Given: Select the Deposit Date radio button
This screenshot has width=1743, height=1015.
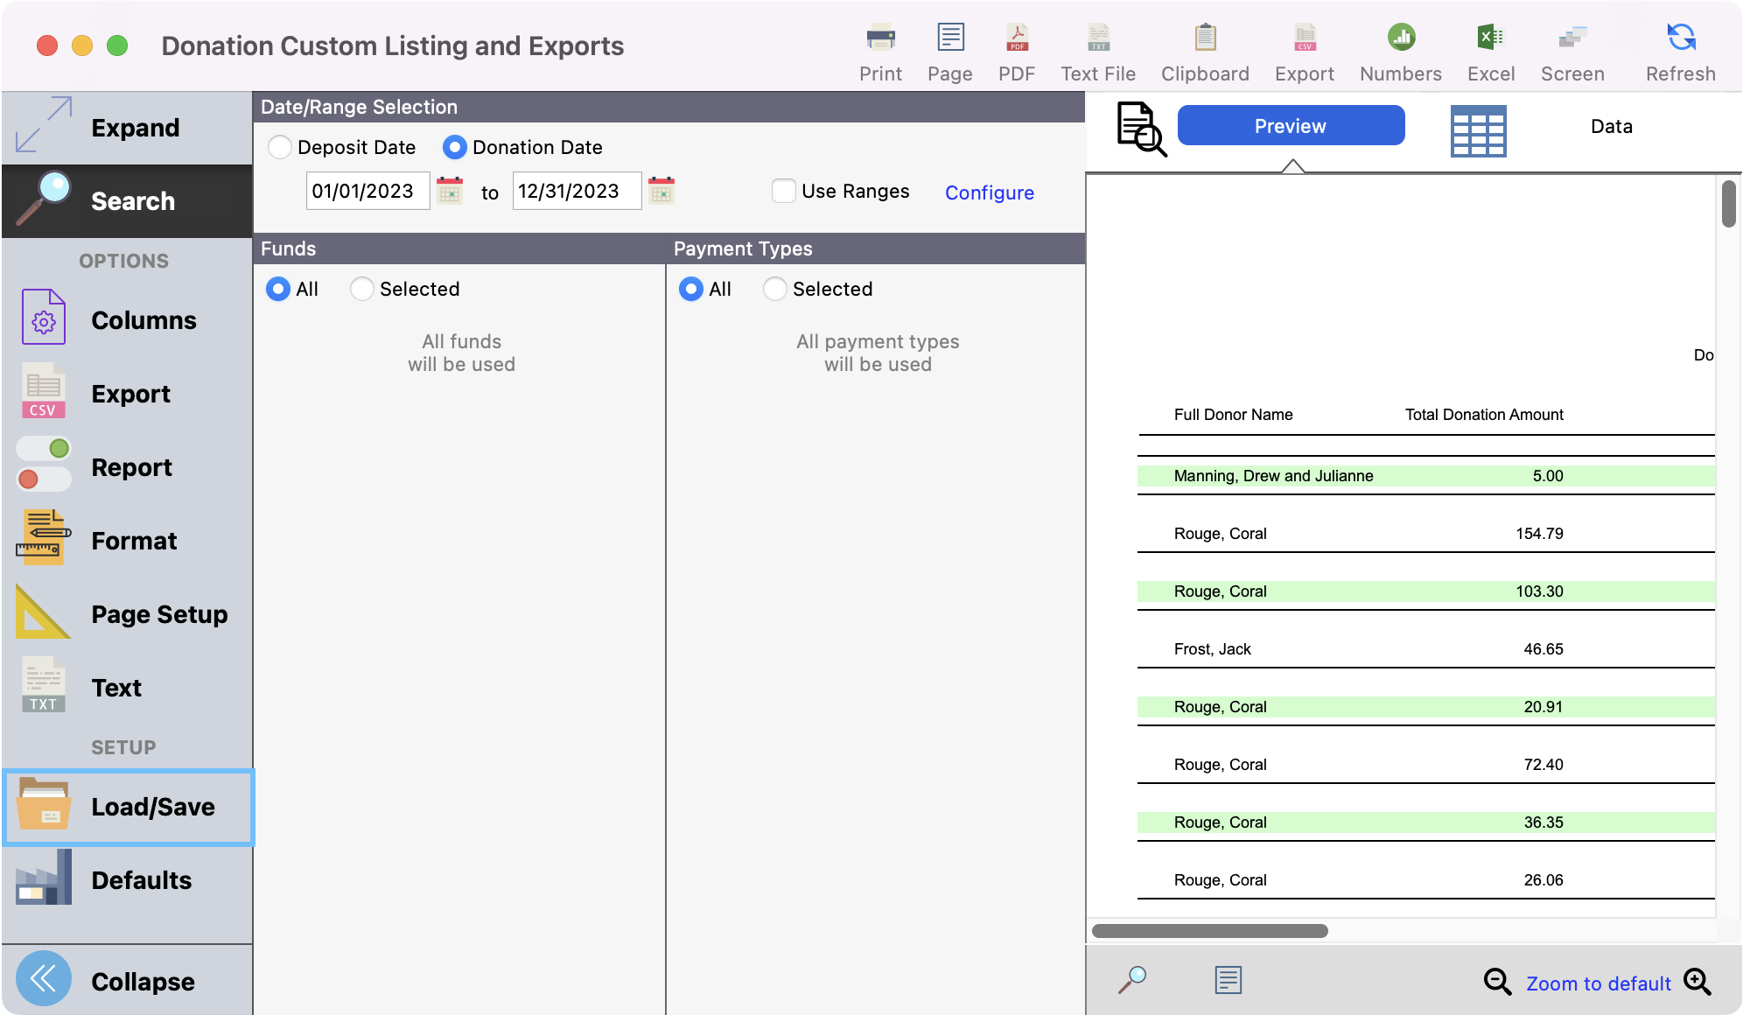Looking at the screenshot, I should [x=280, y=147].
